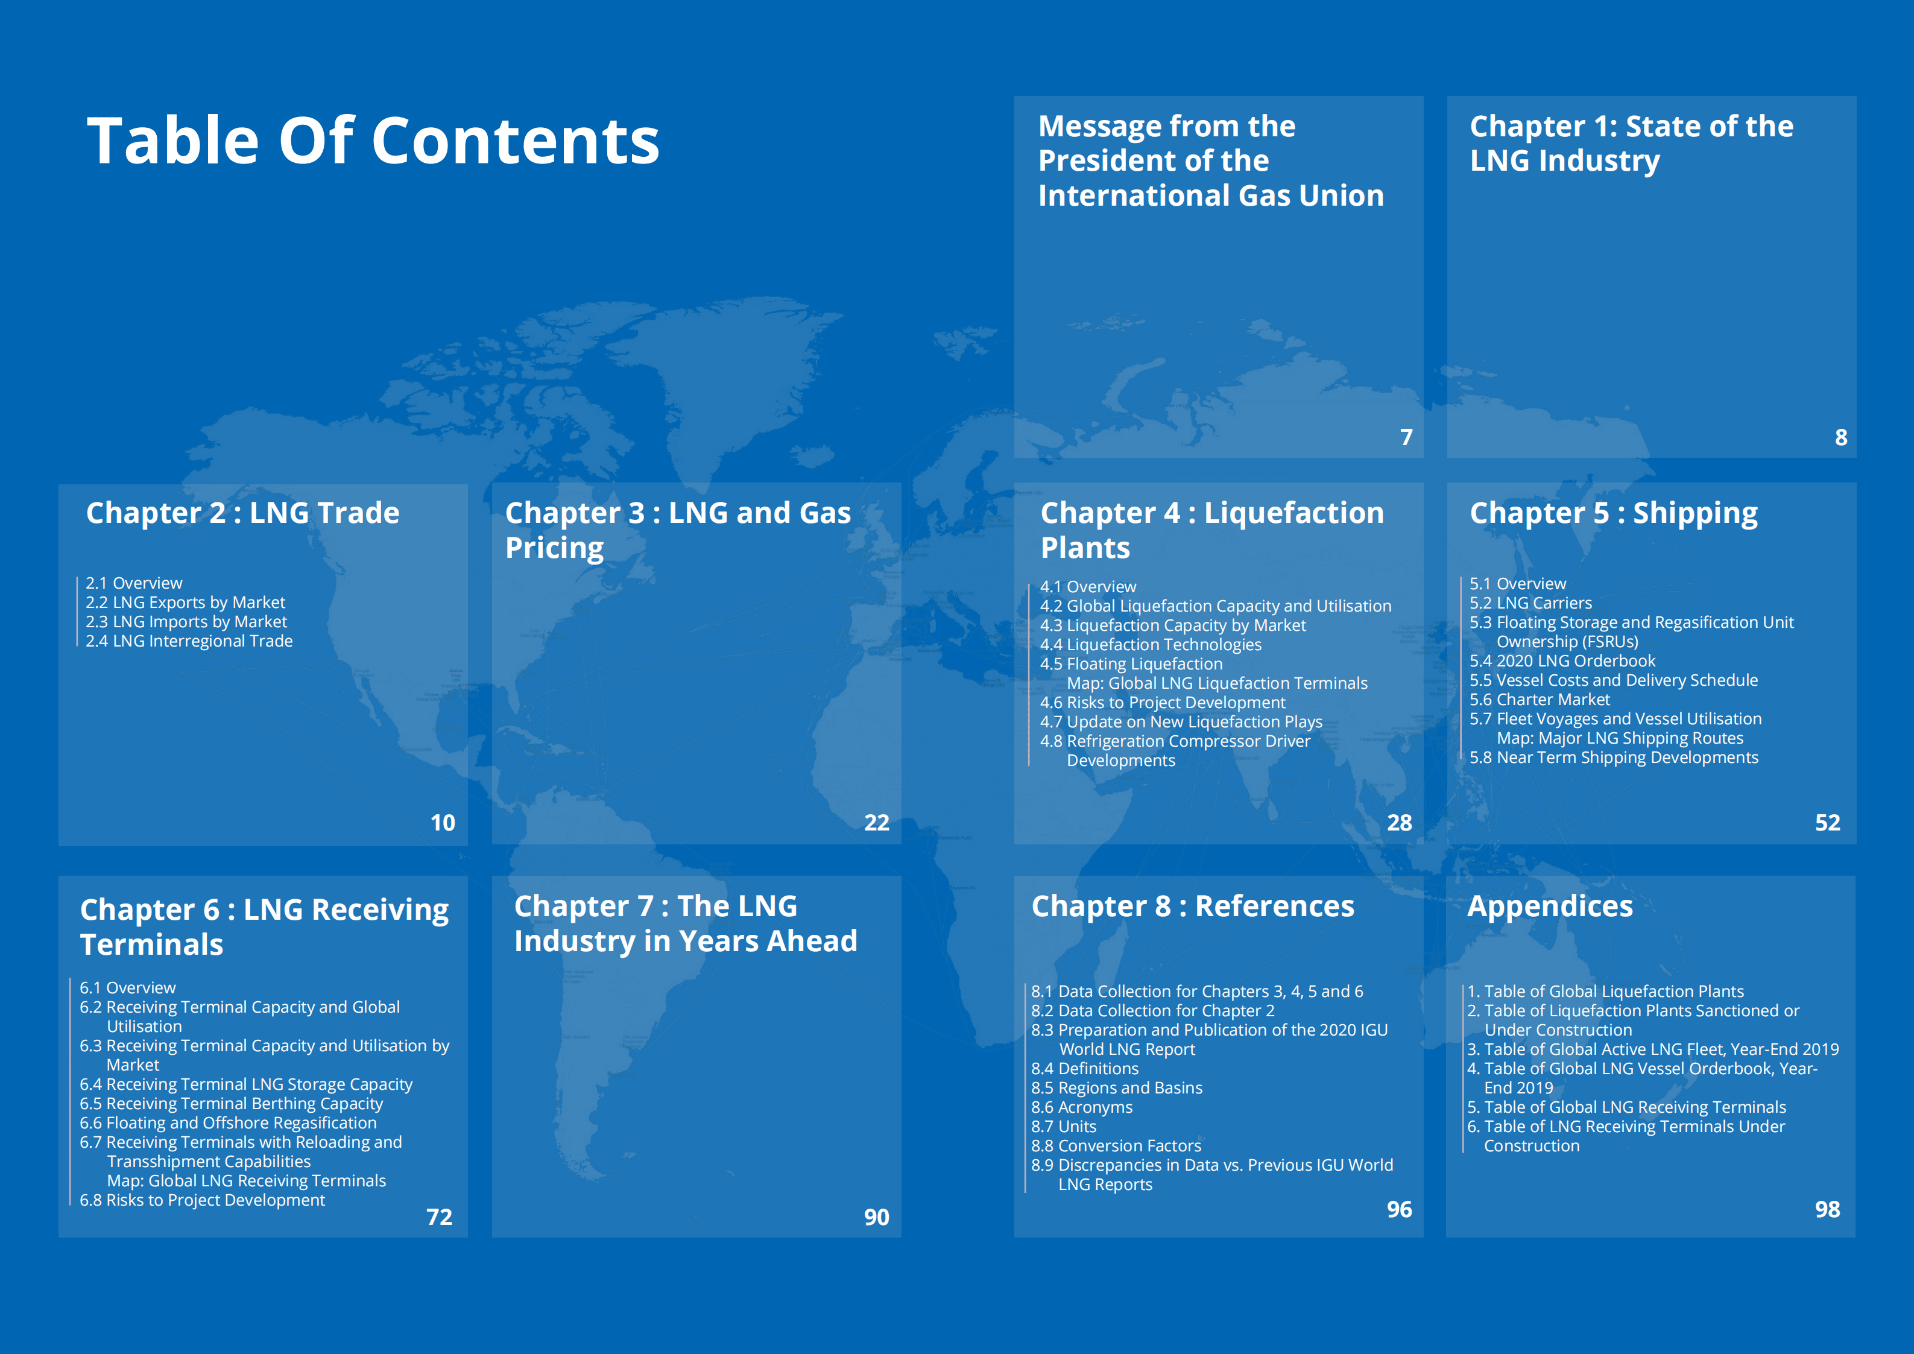Select section 6.6 Floating and Offshore Regasification
Image resolution: width=1914 pixels, height=1354 pixels.
[x=229, y=1123]
